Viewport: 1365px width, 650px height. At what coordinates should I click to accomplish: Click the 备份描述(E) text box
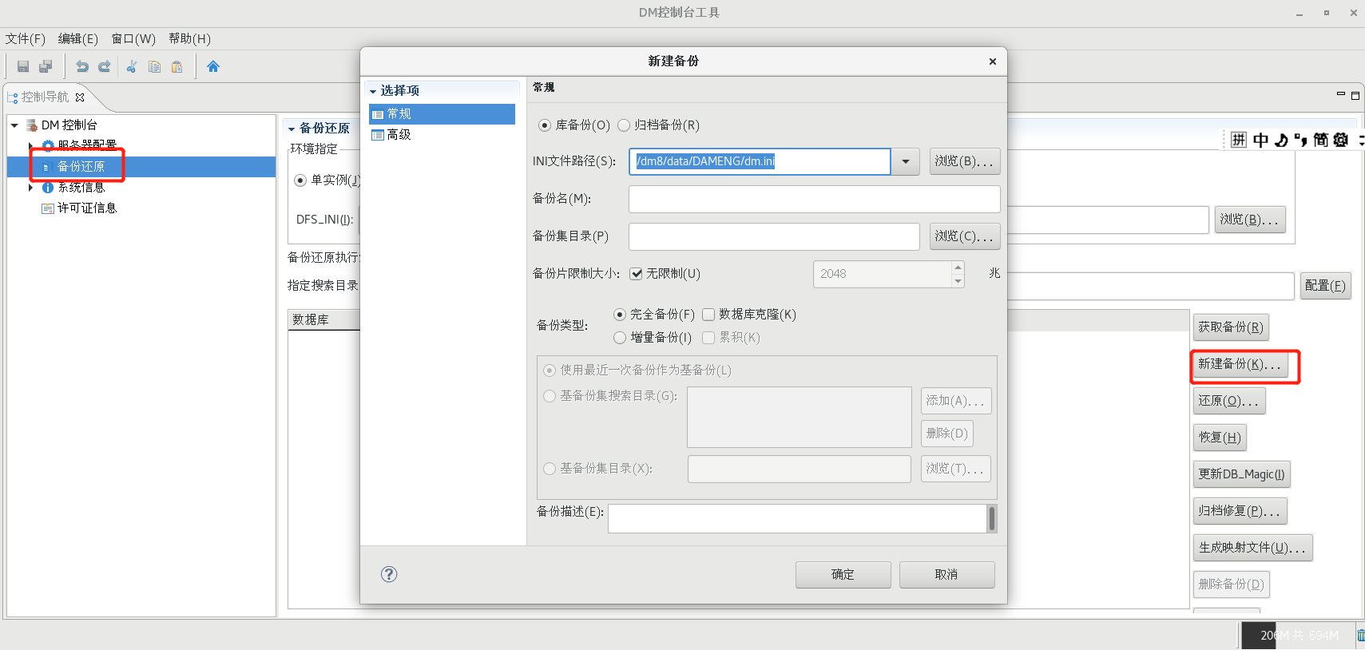point(797,518)
